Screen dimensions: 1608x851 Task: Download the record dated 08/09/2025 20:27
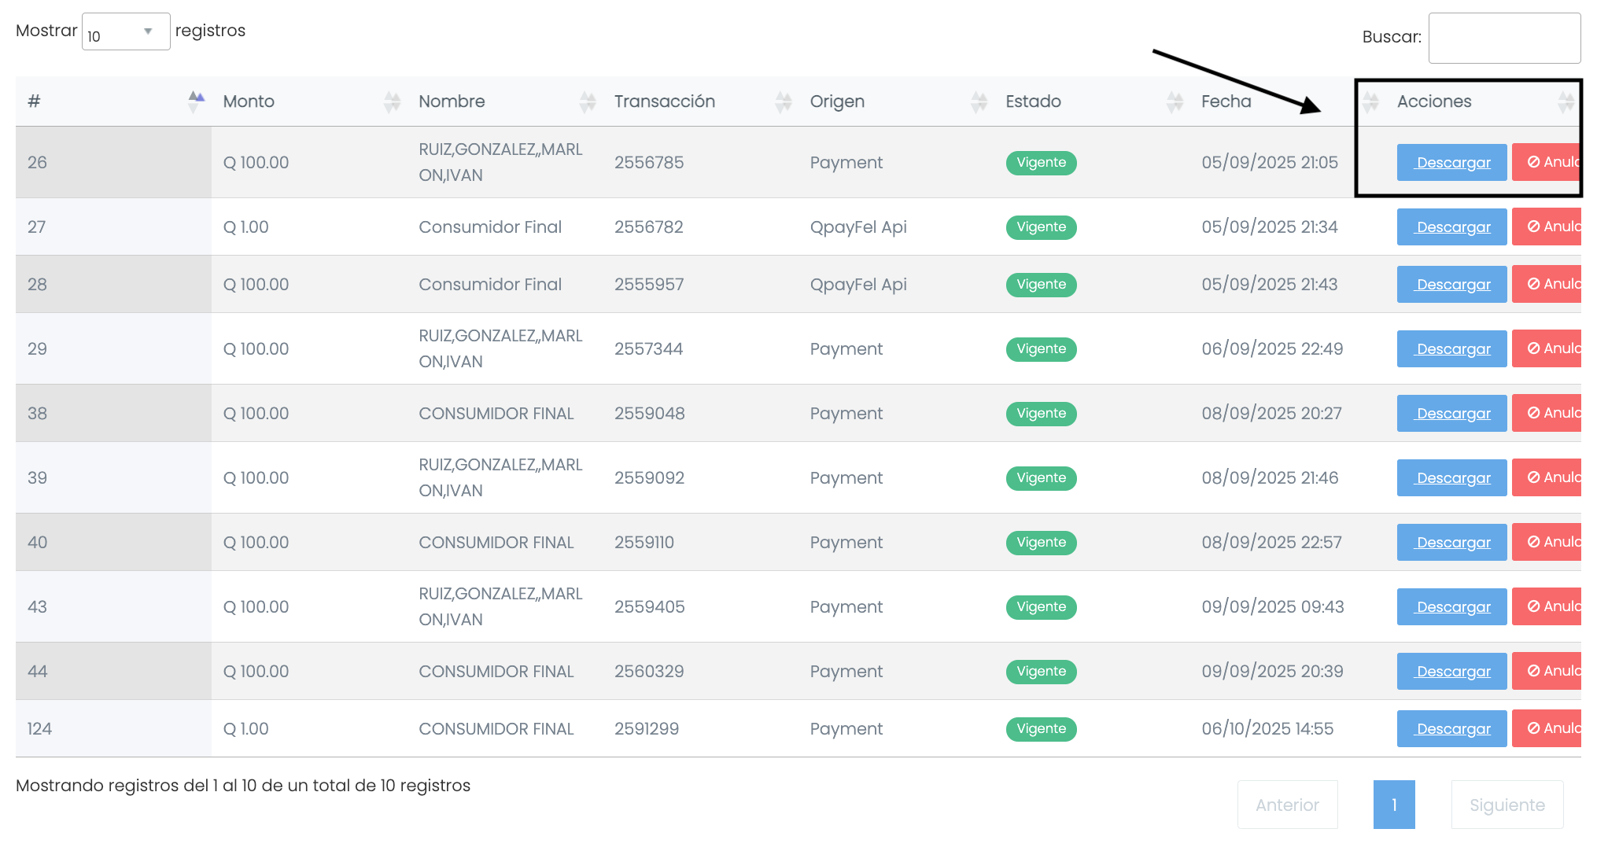pos(1451,414)
